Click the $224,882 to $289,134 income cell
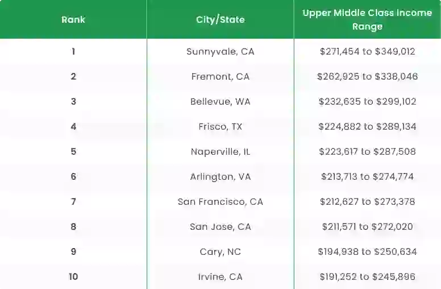Viewport: 441px width, 289px height. point(367,126)
